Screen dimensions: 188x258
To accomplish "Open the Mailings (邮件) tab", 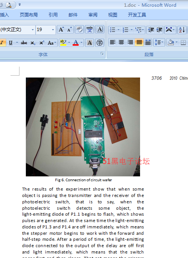I will point(73,15).
